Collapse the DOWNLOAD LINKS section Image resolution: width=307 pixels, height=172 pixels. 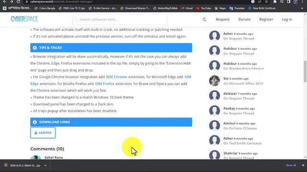click(x=111, y=122)
